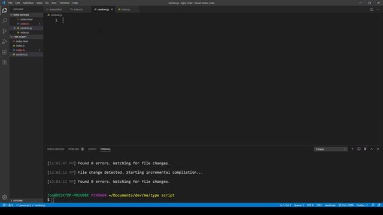Open the Go menu

coord(47,3)
